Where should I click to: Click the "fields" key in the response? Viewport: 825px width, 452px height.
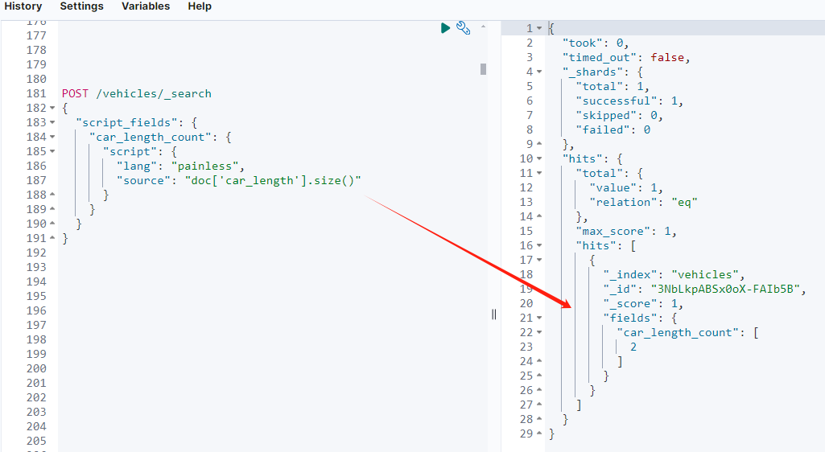630,318
